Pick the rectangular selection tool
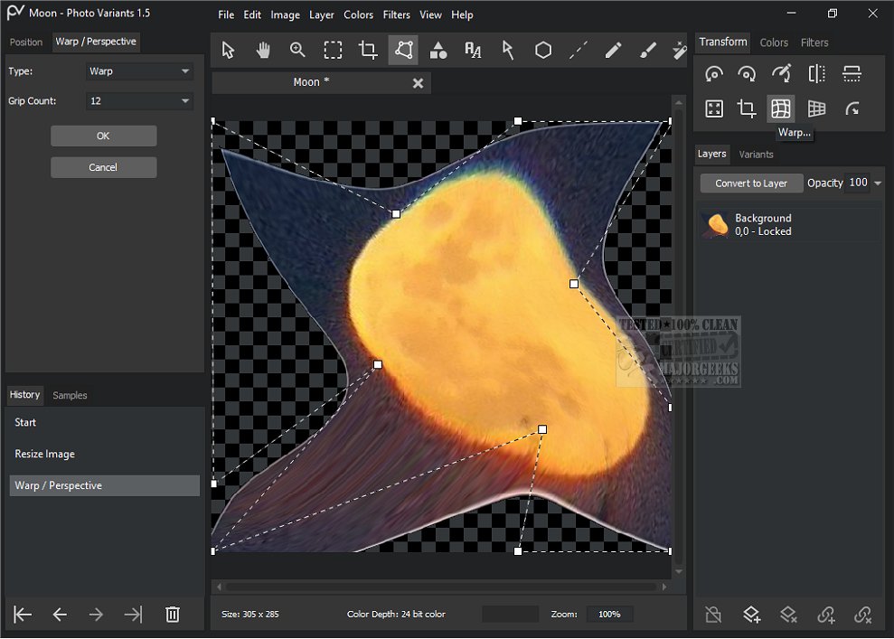This screenshot has height=639, width=894. [333, 51]
